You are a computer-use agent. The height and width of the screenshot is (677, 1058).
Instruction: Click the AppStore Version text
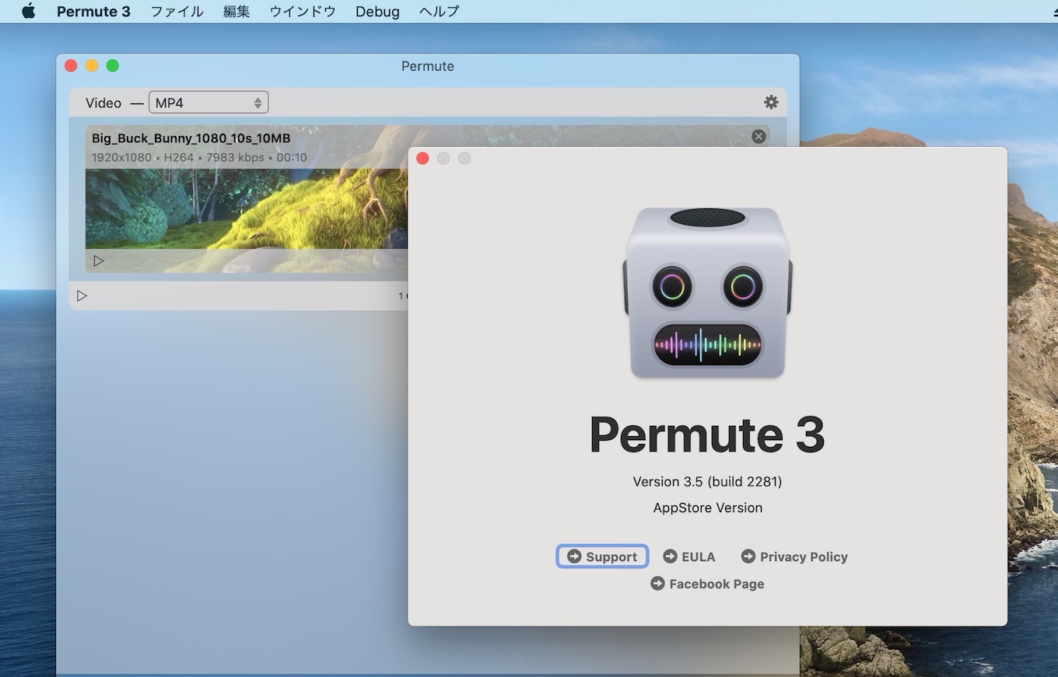[708, 508]
